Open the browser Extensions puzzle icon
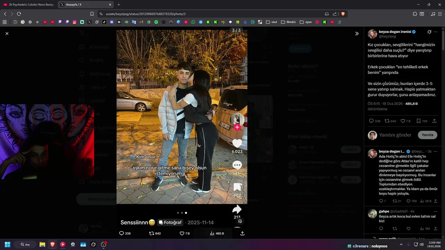 [x=415, y=14]
